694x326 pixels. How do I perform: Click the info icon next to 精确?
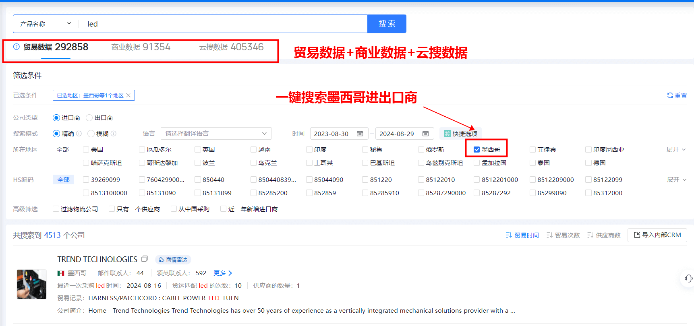79,134
